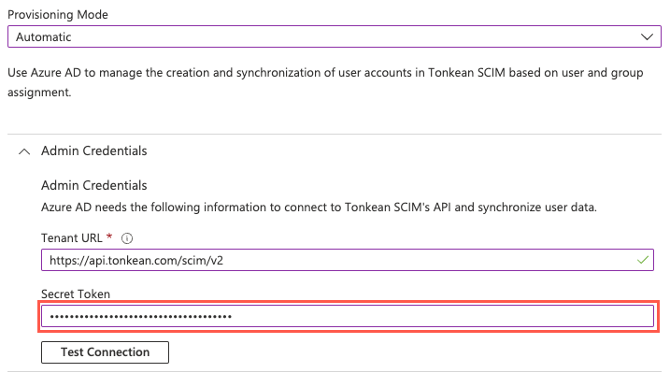Click the Admin Credentials section header text
670x387 pixels.
[x=93, y=150]
